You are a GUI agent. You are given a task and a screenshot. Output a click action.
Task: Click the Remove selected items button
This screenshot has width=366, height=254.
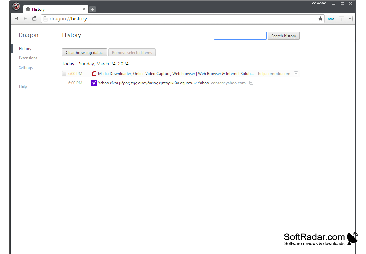tap(132, 52)
